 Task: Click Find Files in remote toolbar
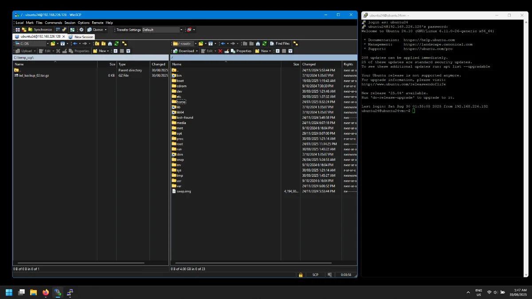280,43
